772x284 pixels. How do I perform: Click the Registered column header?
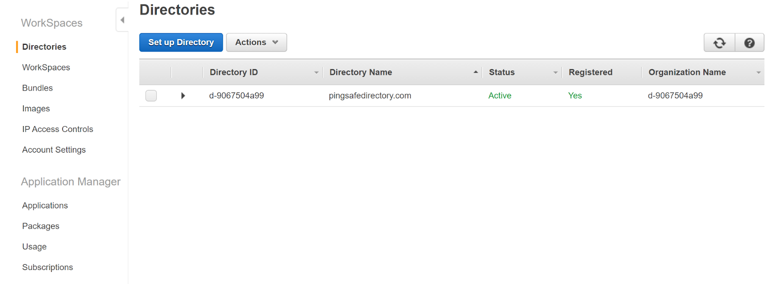point(590,72)
